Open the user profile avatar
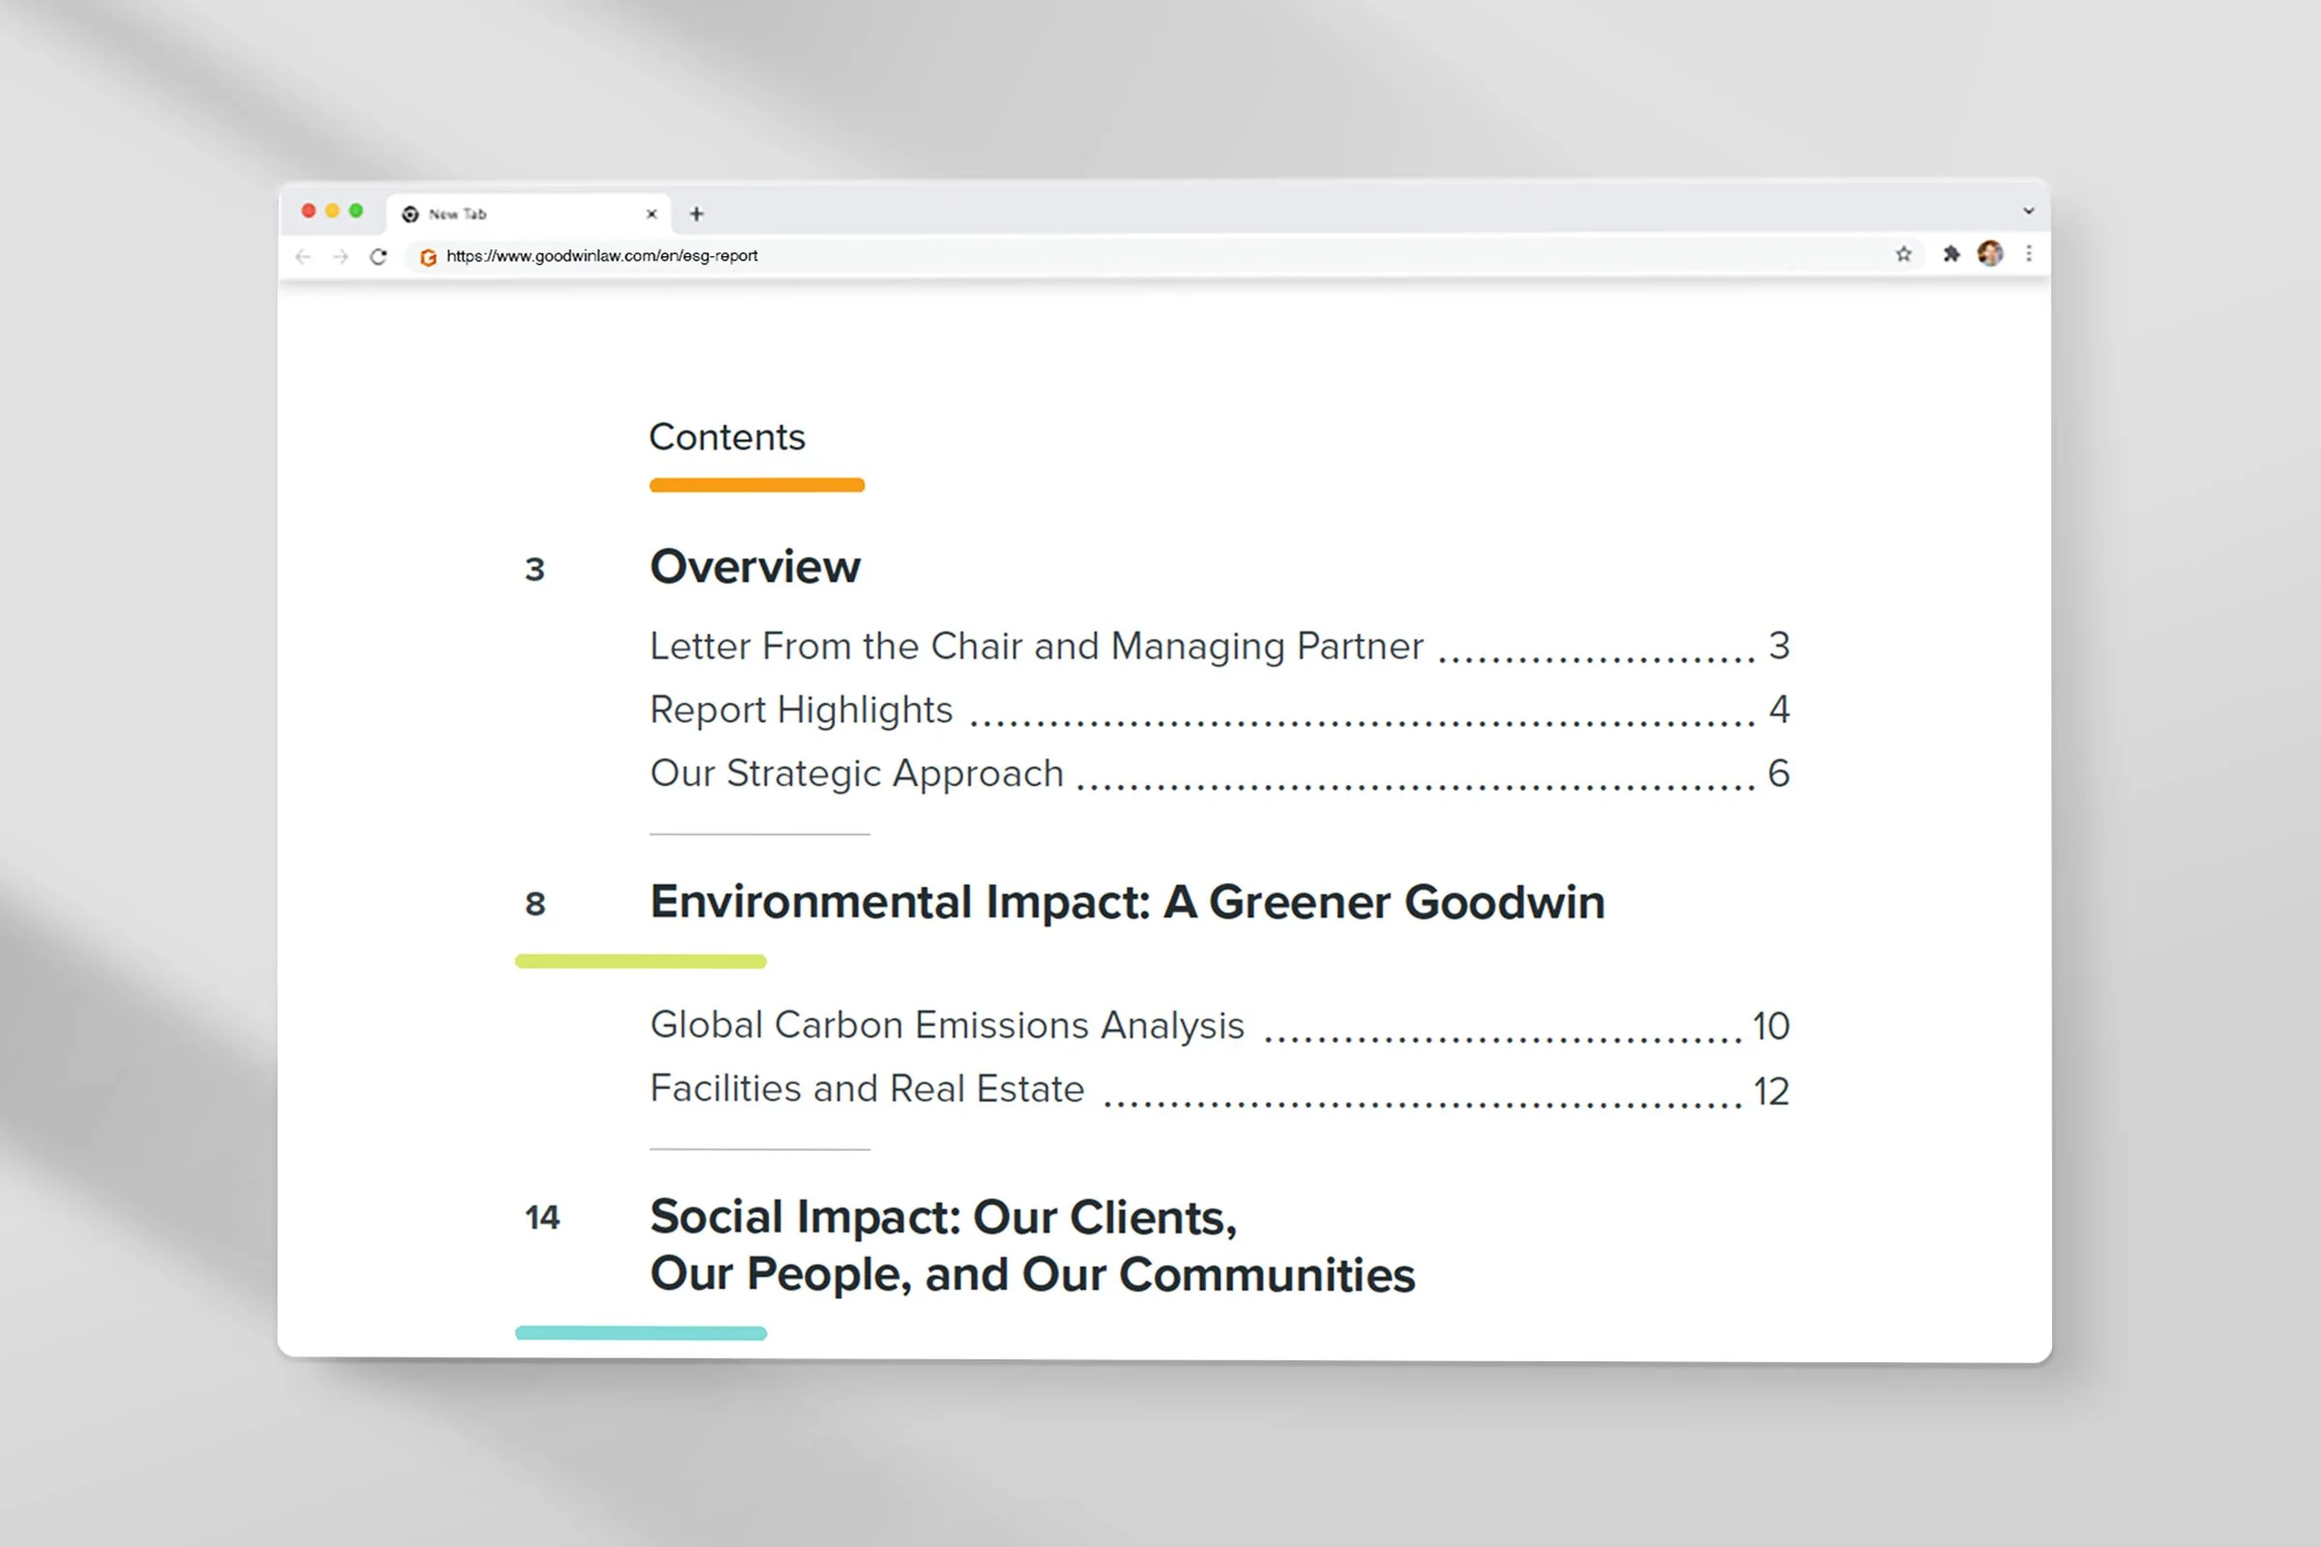The image size is (2321, 1547). pos(1989,253)
